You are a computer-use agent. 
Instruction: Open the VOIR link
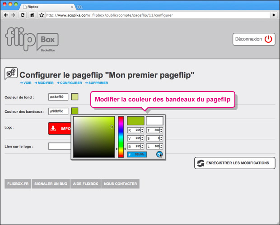tap(26, 83)
